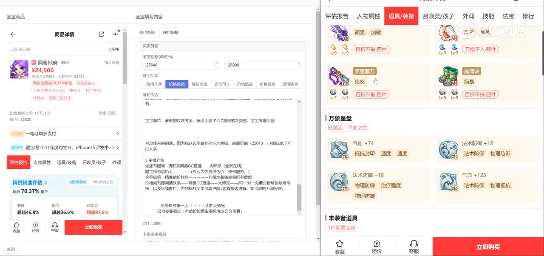Increase the 26000 price stepper
Viewport: 544px width, 256px height.
[299, 63]
